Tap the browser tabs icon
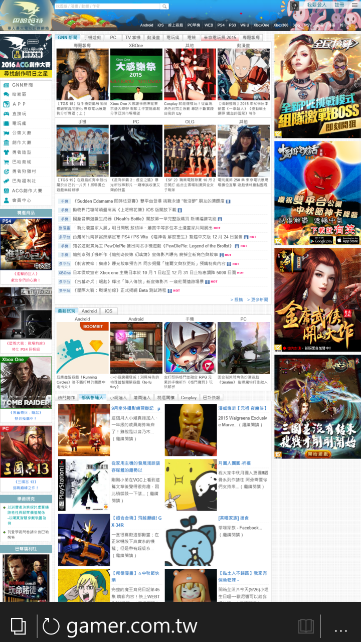Screen dimensions: 361x642 point(19,626)
